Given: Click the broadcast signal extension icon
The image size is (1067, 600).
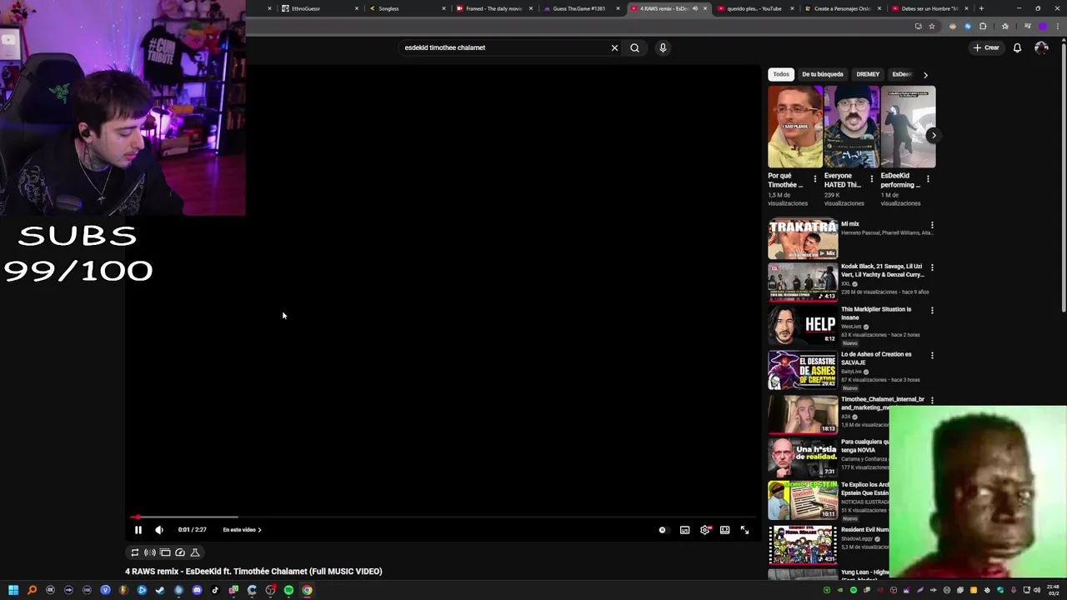Looking at the screenshot, I should [150, 552].
